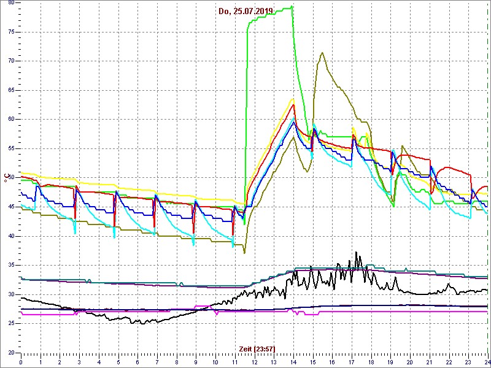
Task: Click the date title Do, 25.07.2019
Action: (x=246, y=11)
